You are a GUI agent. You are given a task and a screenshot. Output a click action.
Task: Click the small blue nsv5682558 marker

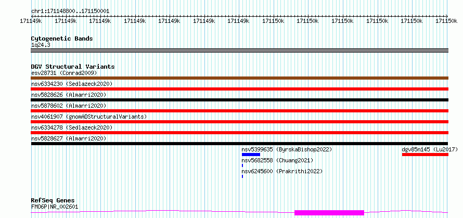(x=242, y=165)
